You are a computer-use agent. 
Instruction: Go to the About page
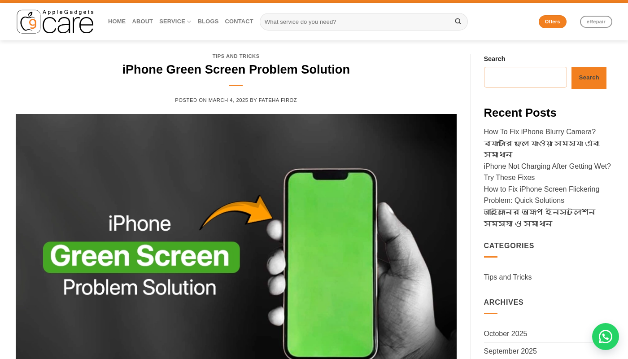(x=143, y=22)
